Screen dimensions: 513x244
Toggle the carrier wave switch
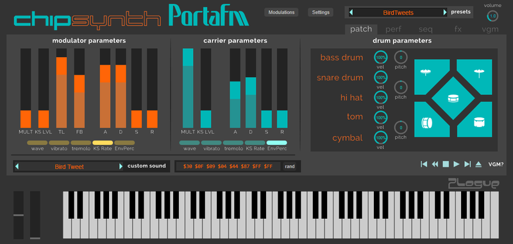[x=189, y=143]
